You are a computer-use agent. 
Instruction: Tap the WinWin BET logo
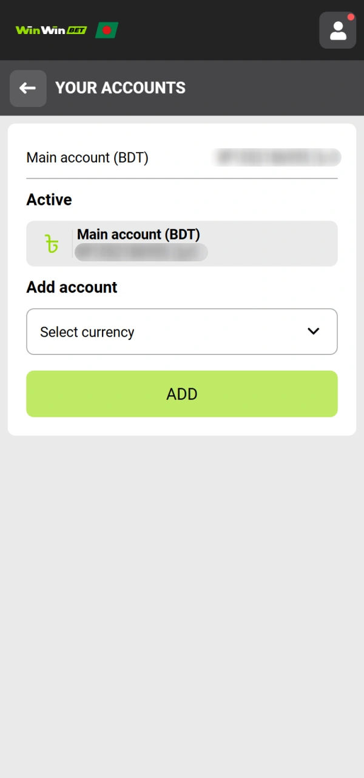[x=51, y=30]
